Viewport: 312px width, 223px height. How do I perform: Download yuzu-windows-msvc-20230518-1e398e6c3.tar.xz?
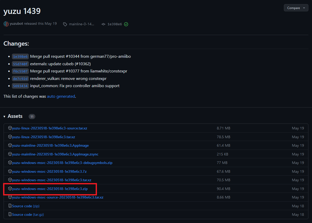[52, 180]
